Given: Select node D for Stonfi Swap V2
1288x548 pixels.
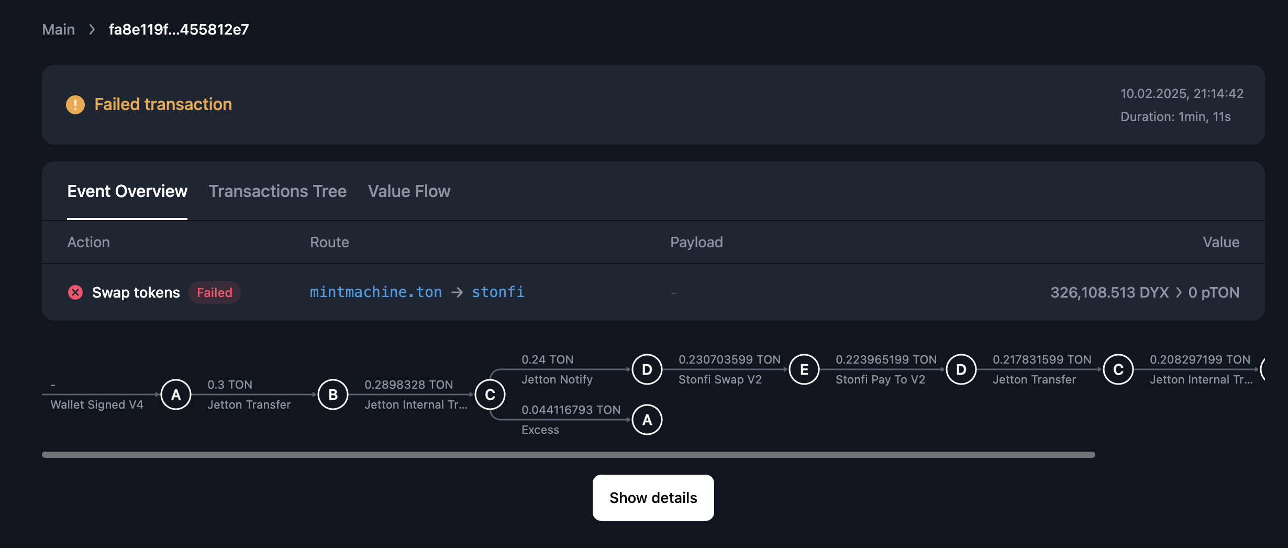Looking at the screenshot, I should click(x=960, y=369).
